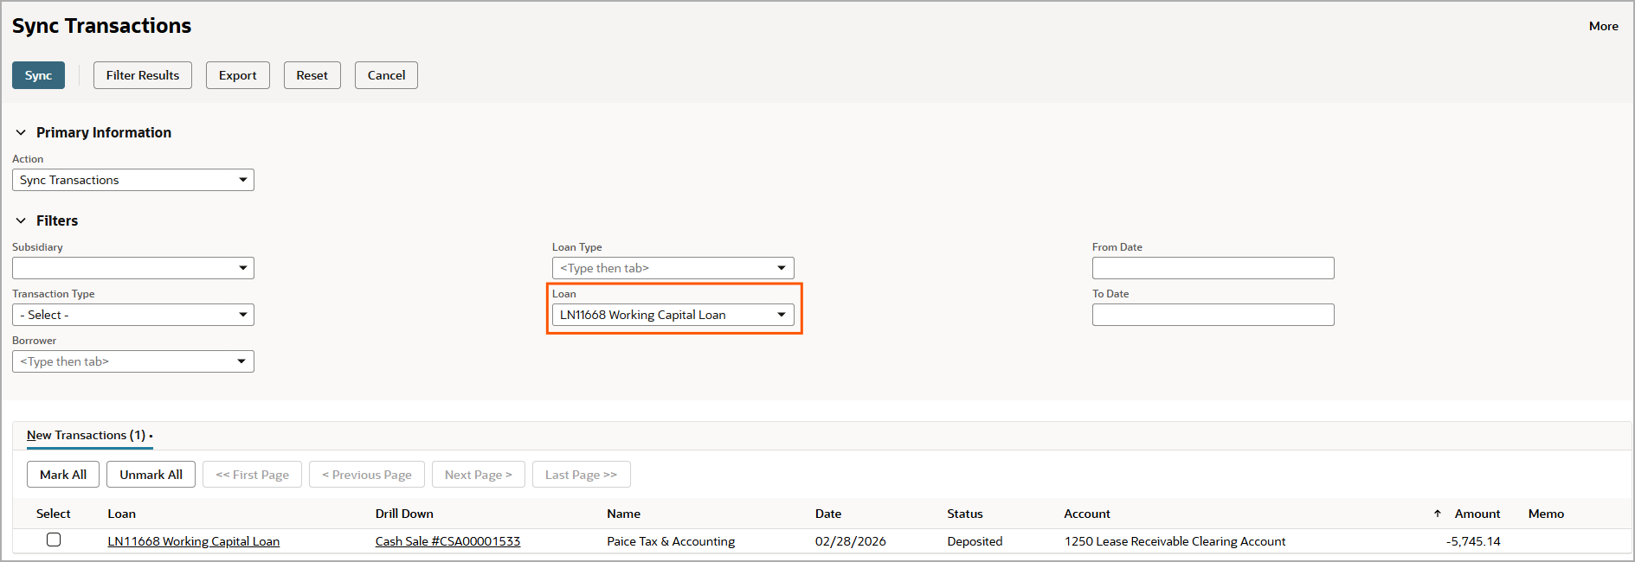Open the Cash Sale #CSA00001533 link

(x=447, y=541)
